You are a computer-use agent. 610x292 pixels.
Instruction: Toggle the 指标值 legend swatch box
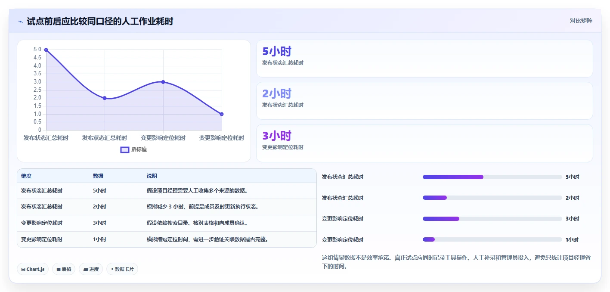pos(125,149)
